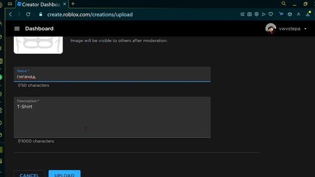Select the Creator Dashboard tab
The height and width of the screenshot is (177, 315).
tap(41, 4)
